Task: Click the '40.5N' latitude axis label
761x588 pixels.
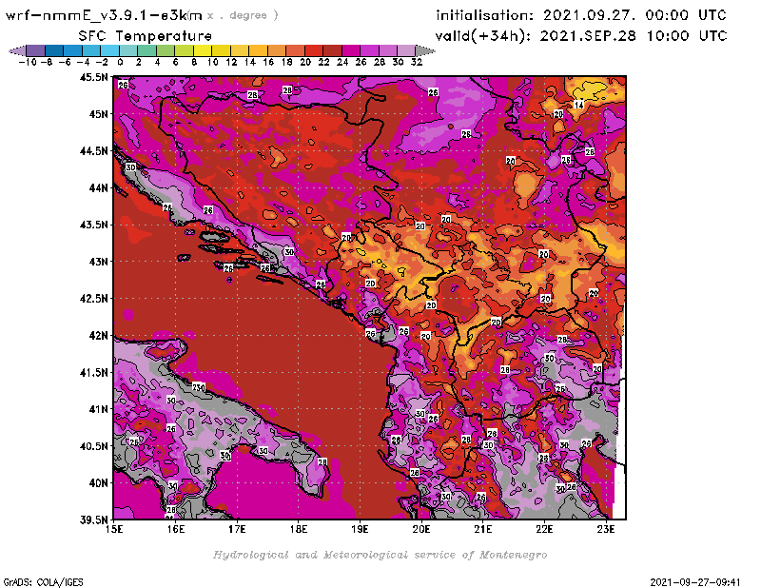Action: click(93, 446)
